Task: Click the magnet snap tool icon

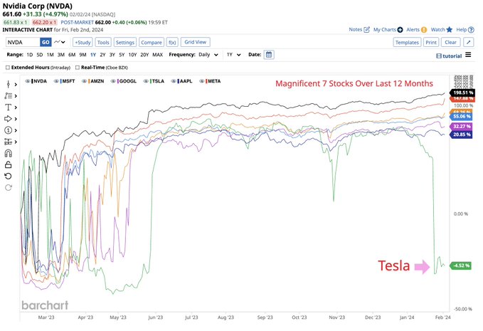Action: click(9, 153)
